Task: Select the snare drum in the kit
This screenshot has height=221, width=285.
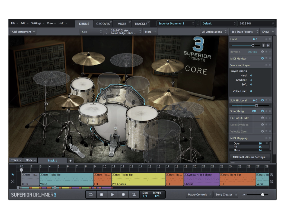Action: (93, 114)
